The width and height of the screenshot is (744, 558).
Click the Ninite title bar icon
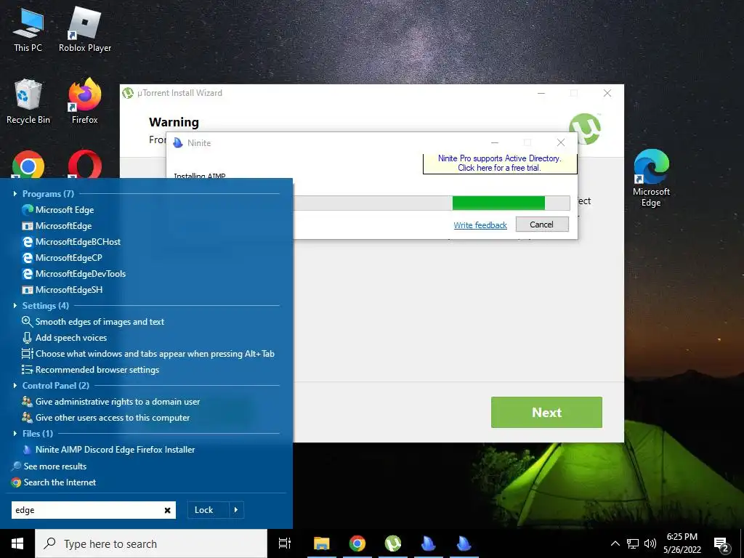click(x=178, y=142)
